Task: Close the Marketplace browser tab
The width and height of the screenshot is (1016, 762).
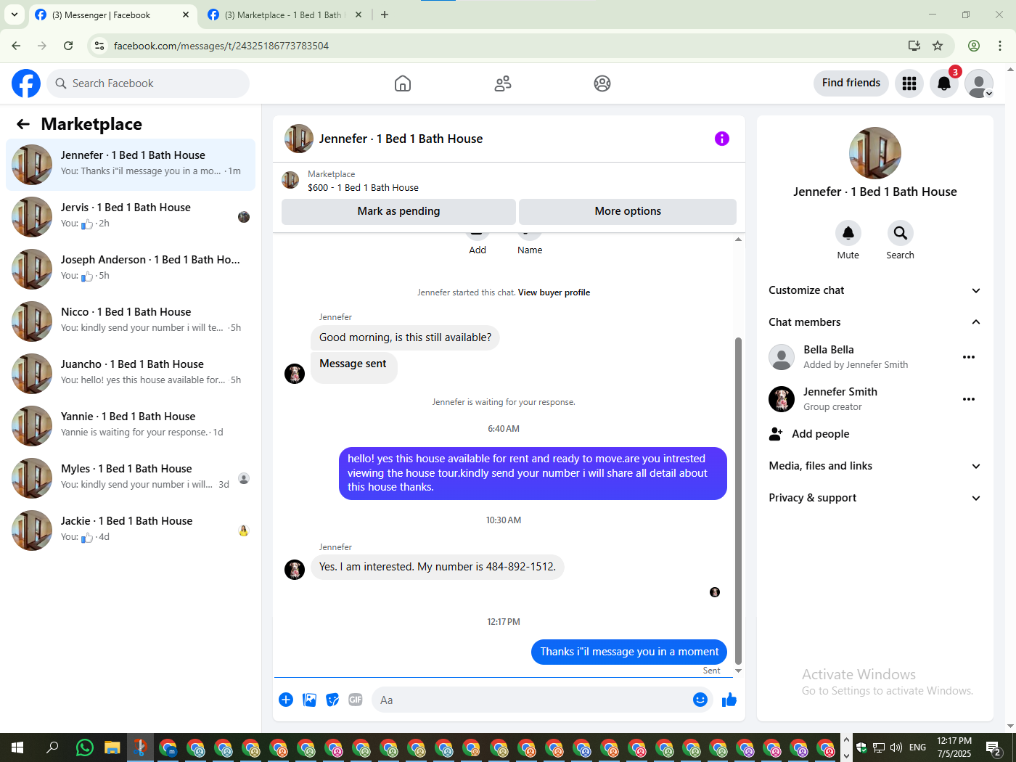Action: coord(359,15)
